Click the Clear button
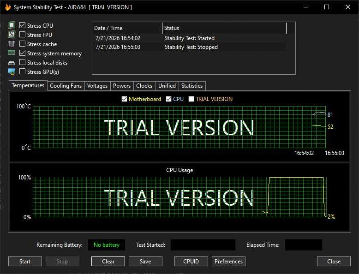The image size is (359, 274). (108, 262)
